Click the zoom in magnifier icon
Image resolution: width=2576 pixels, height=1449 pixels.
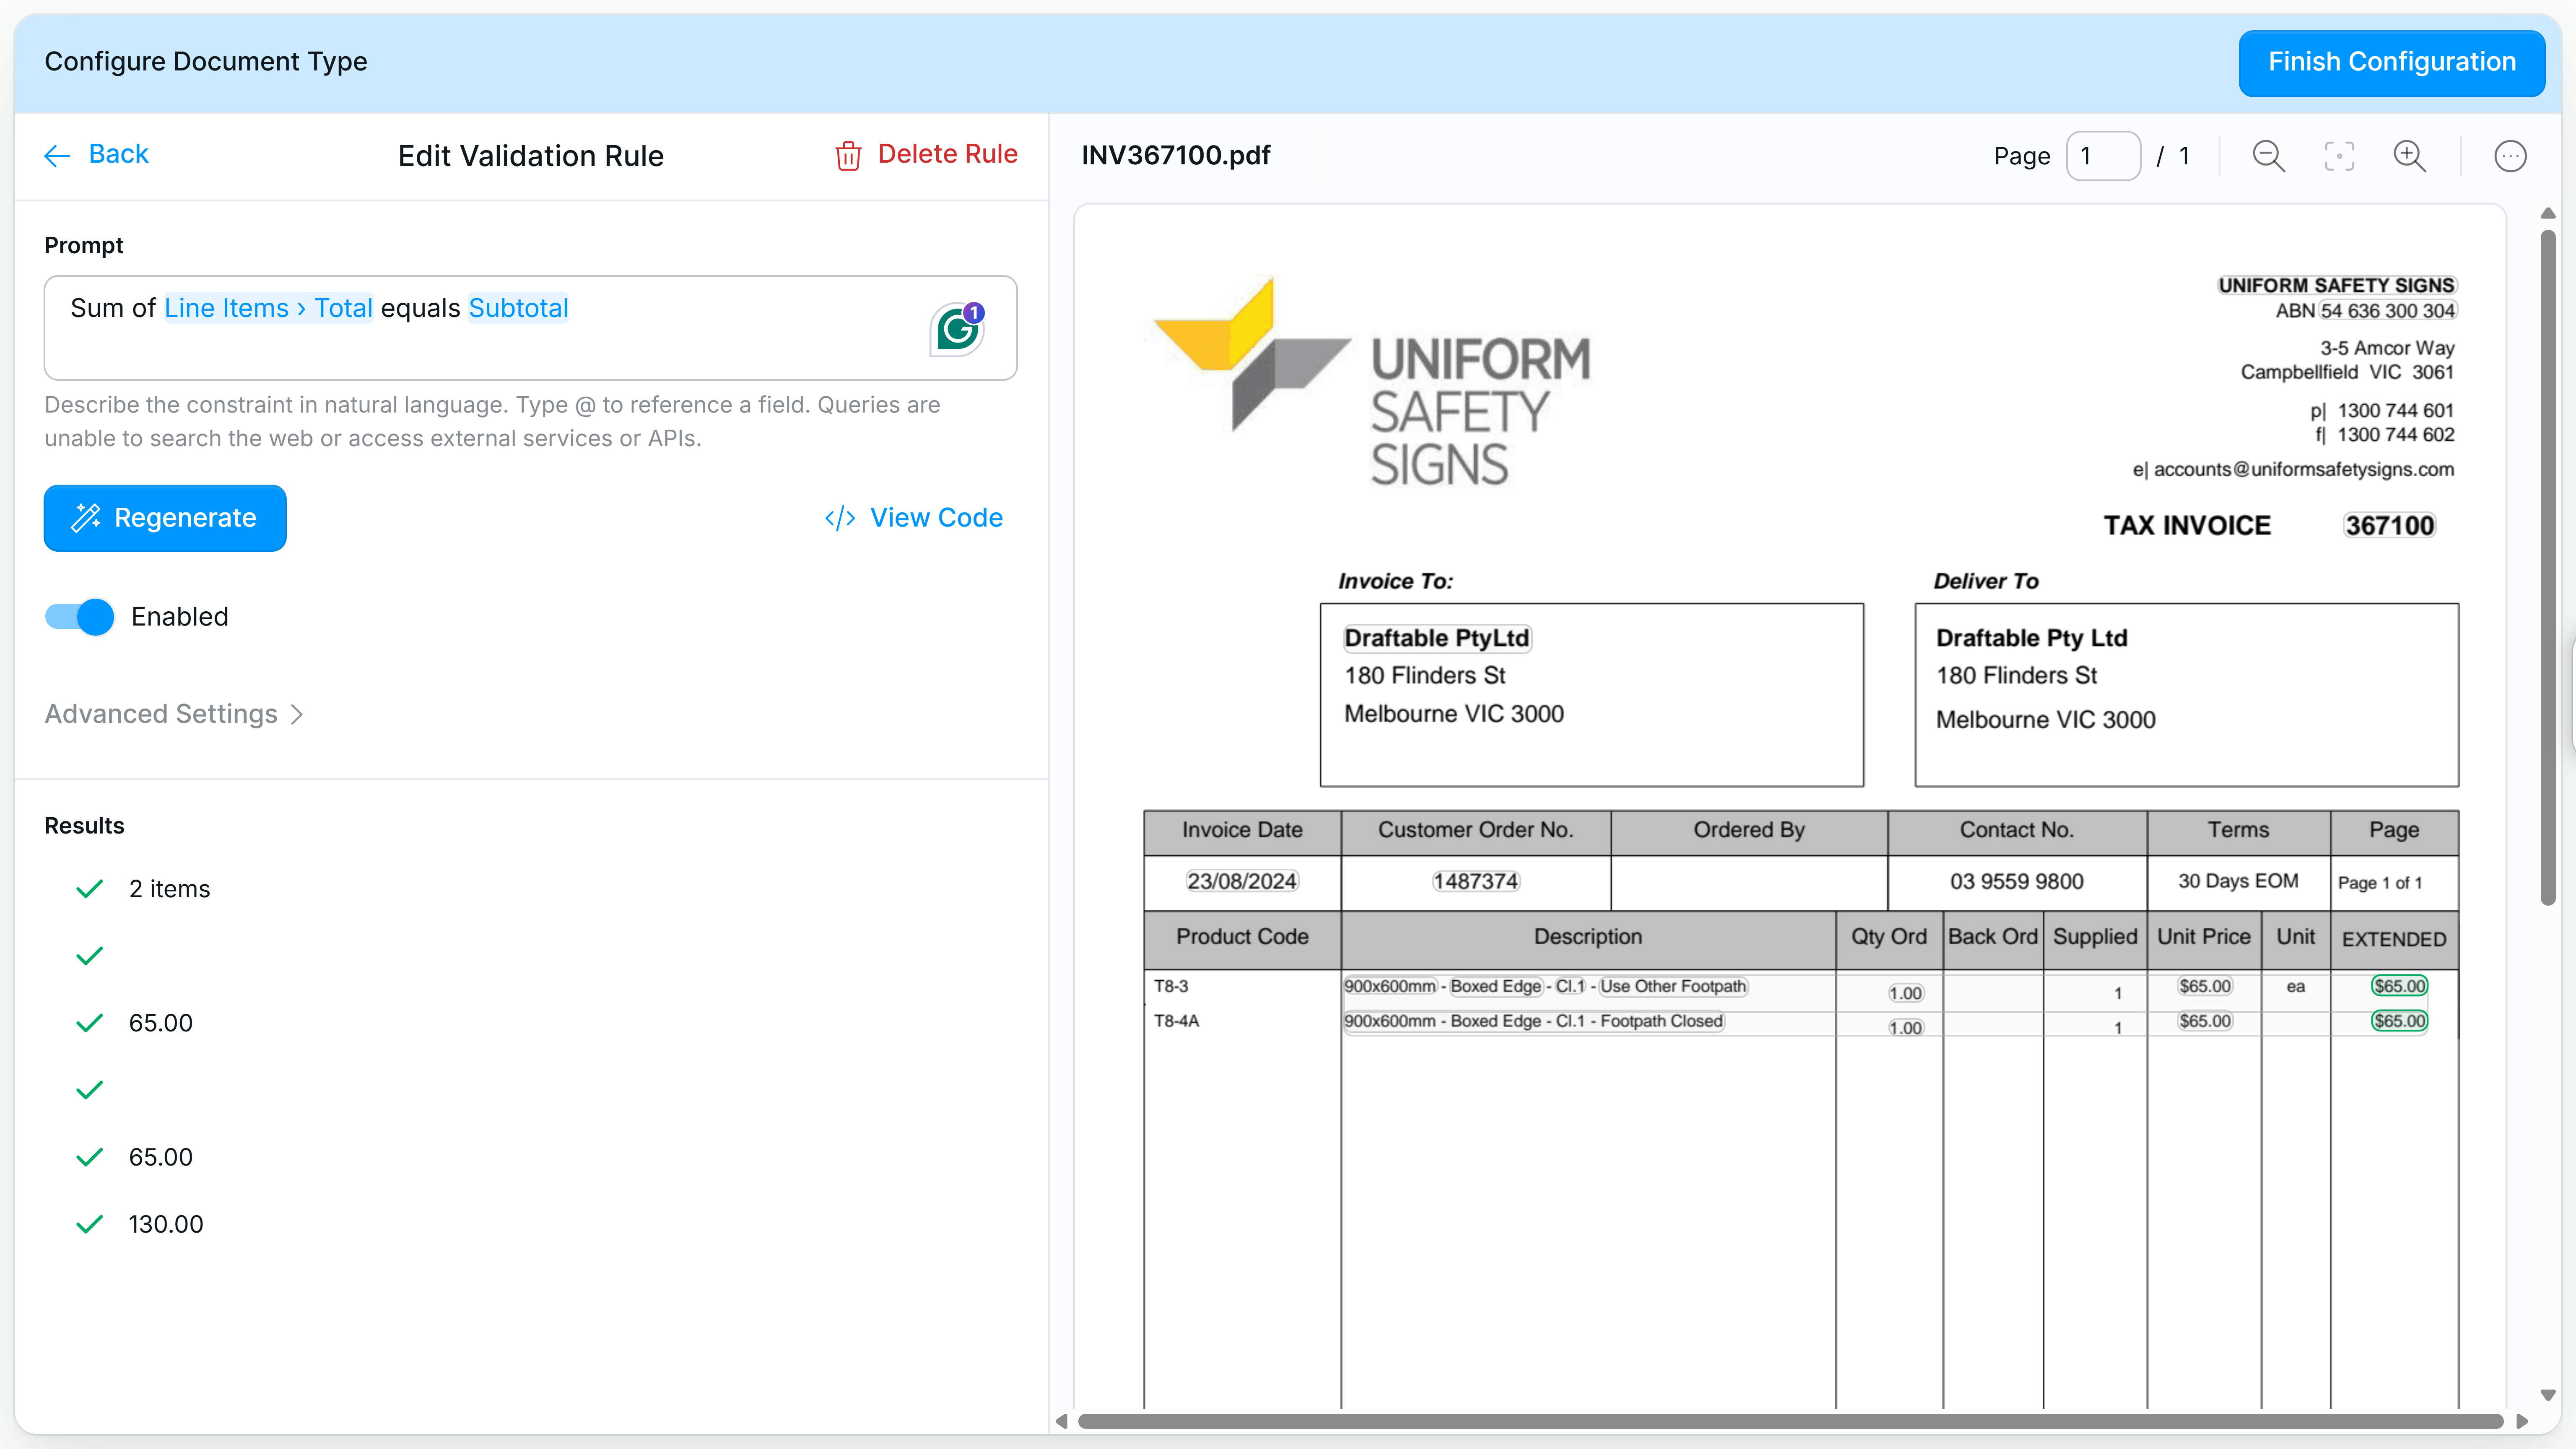click(x=2409, y=156)
